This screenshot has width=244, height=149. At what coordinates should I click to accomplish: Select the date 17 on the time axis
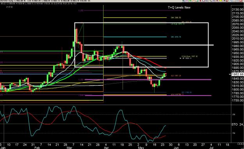17,145
